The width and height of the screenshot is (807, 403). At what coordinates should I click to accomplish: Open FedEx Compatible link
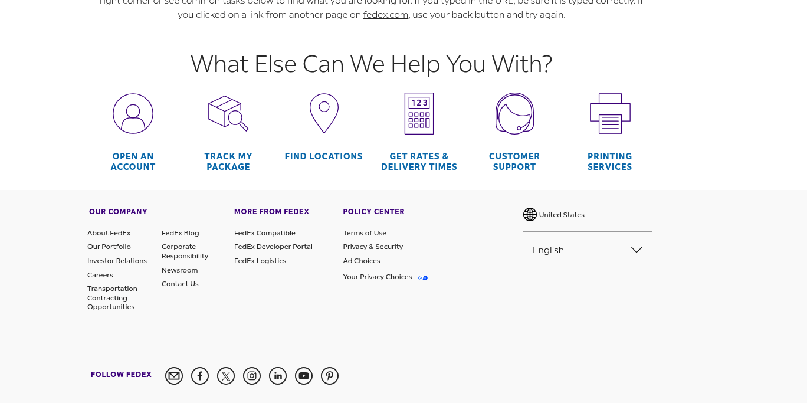click(265, 233)
